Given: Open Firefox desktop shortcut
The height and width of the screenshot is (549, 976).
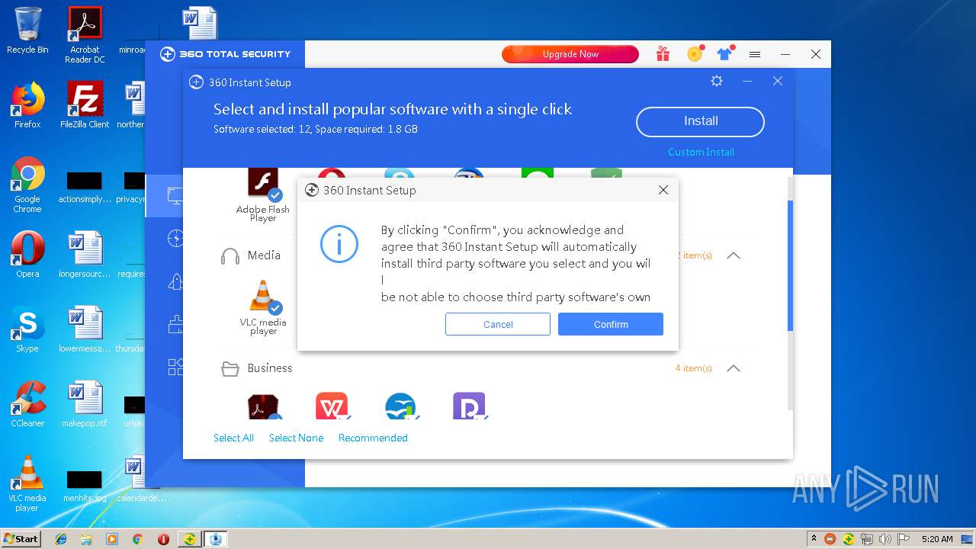Looking at the screenshot, I should [x=27, y=105].
